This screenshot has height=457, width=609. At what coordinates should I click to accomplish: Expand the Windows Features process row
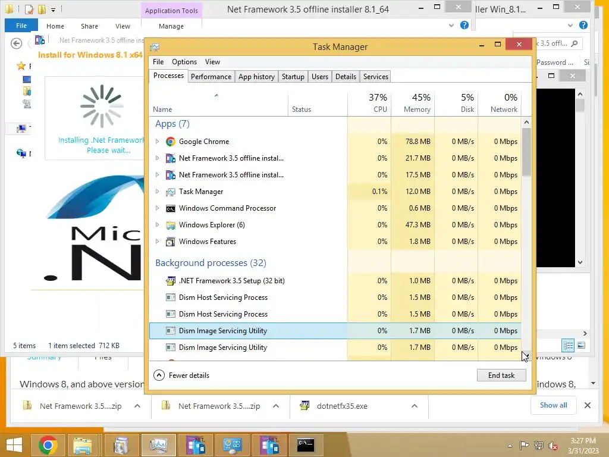coord(157,242)
